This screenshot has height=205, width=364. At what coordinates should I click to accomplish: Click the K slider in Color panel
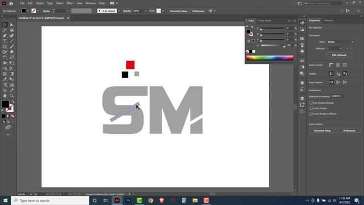coord(272,46)
